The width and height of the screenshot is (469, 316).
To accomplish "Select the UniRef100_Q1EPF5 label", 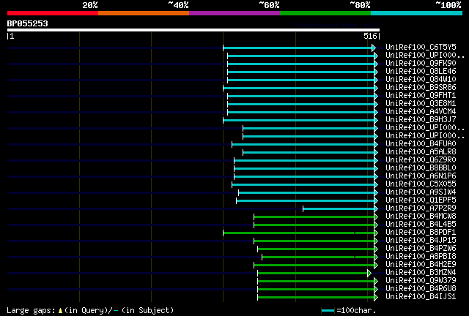I will (x=421, y=200).
